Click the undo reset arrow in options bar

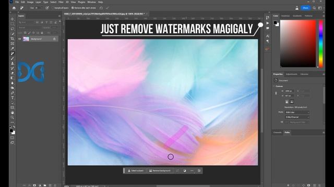[x=101, y=8]
